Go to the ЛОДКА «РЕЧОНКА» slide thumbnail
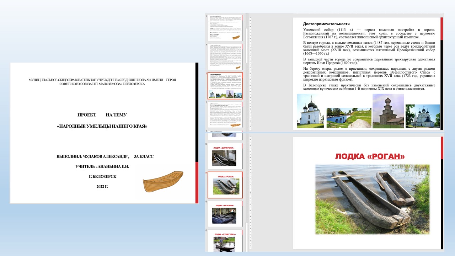This screenshot has height=256, width=455. pos(225,214)
